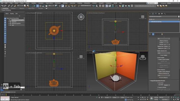Click the Mirror tool icon

tap(94, 6)
